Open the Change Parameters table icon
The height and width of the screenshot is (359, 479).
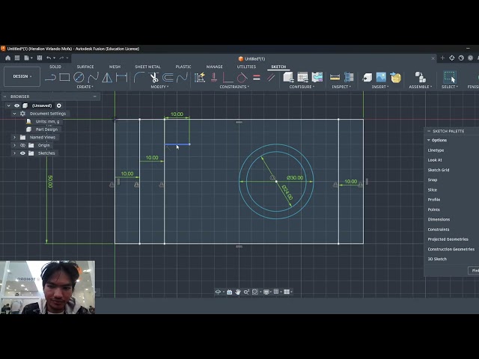[302, 78]
